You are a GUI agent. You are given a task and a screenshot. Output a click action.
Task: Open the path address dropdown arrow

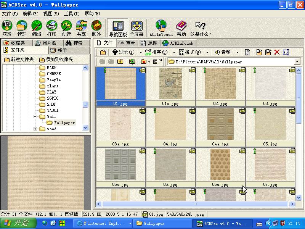(x=297, y=62)
